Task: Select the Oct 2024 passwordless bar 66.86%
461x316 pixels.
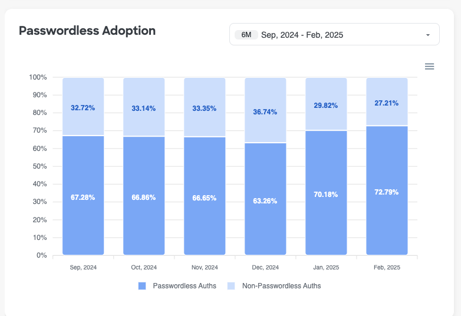Action: click(x=144, y=196)
